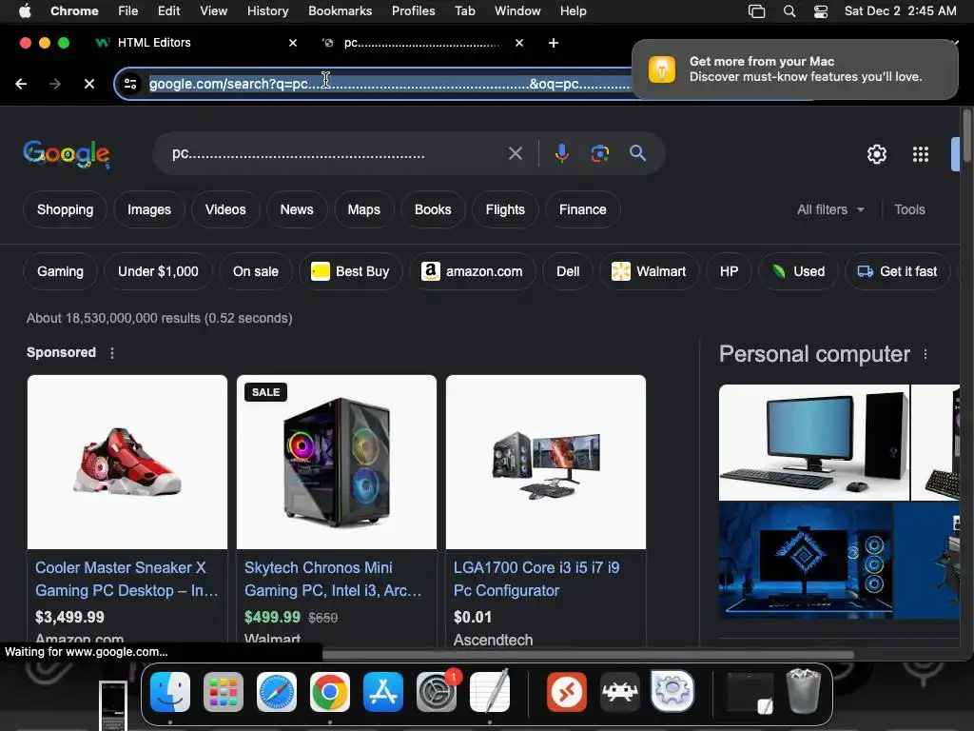Click the Chrome address bar URL
The width and height of the screenshot is (974, 731).
click(388, 84)
